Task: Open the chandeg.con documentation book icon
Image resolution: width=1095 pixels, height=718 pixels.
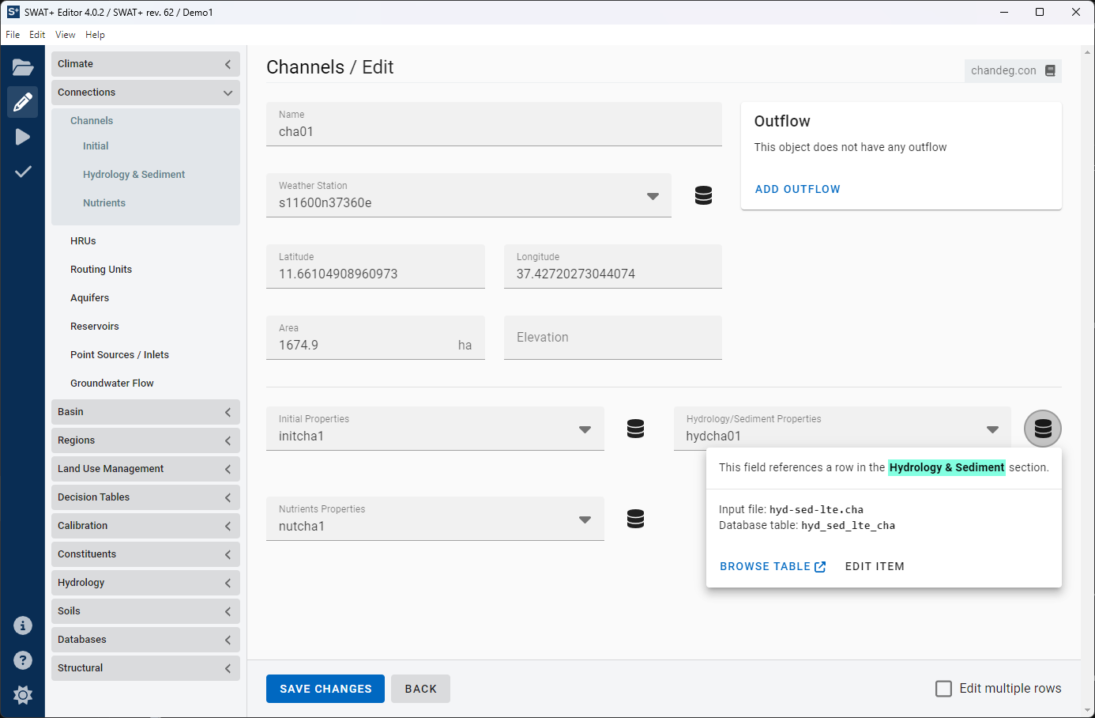Action: (x=1050, y=70)
